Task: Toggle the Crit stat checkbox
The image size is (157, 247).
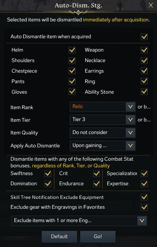Action: click(96, 174)
